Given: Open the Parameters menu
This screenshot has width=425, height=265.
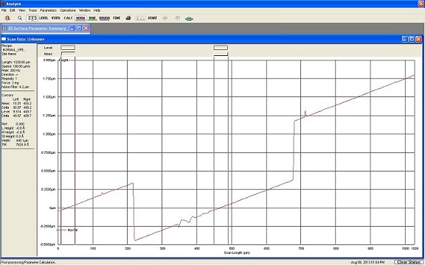Looking at the screenshot, I should [x=48, y=10].
